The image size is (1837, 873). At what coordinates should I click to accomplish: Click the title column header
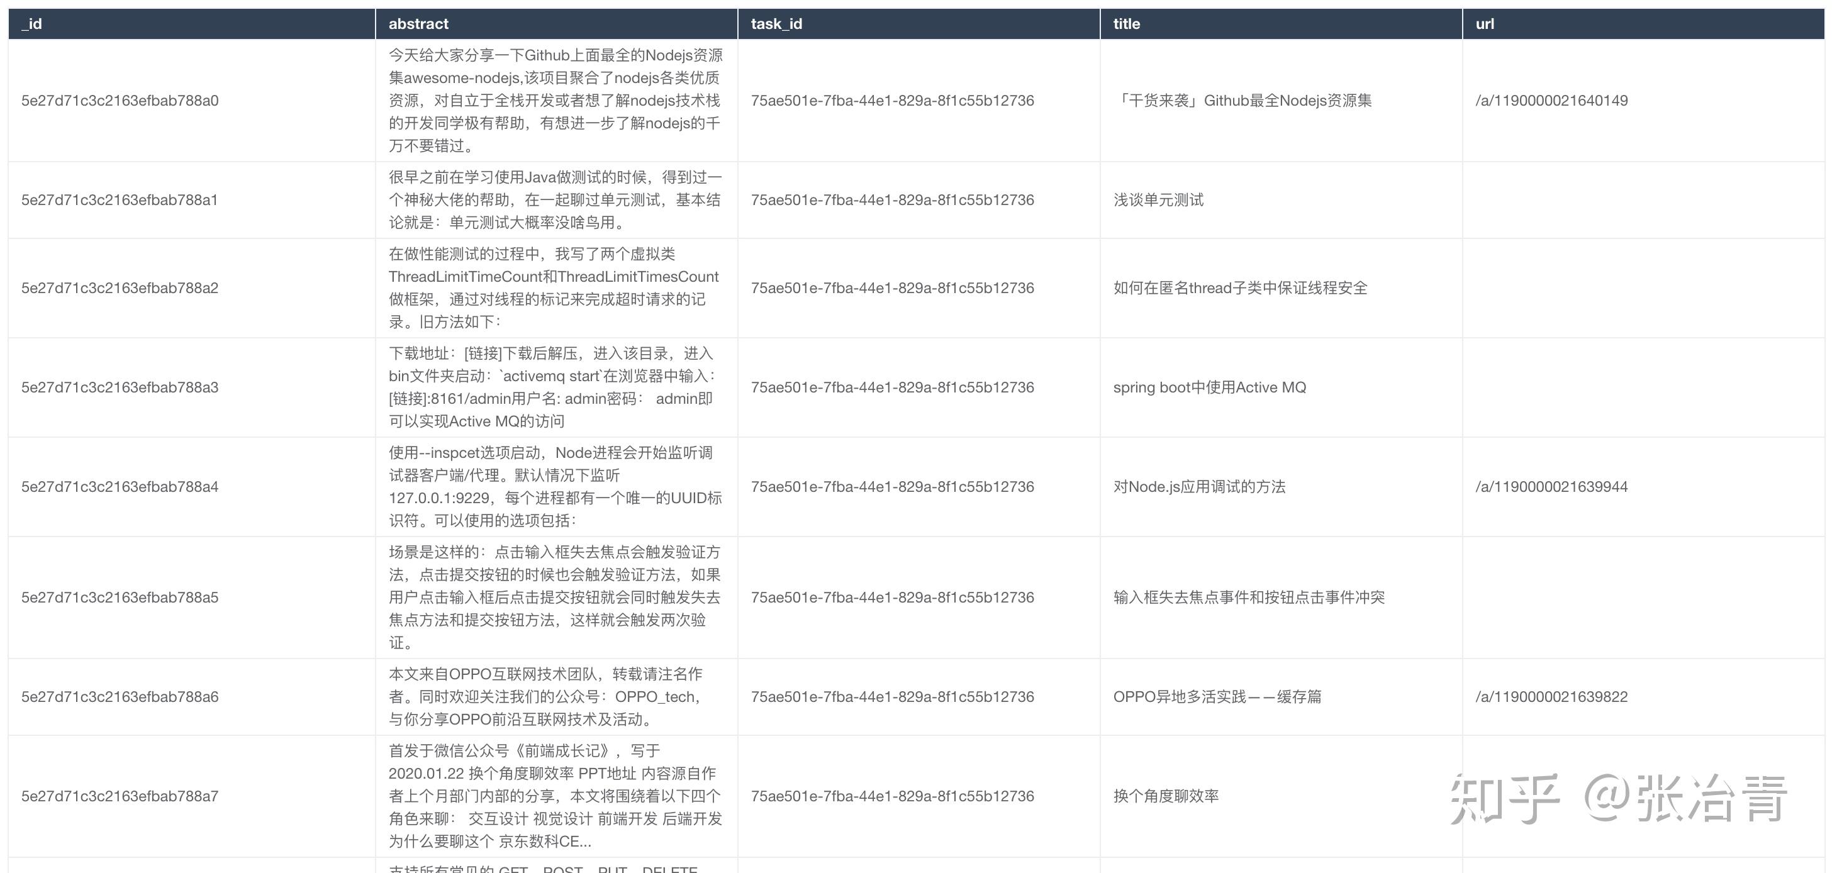pos(1127,23)
